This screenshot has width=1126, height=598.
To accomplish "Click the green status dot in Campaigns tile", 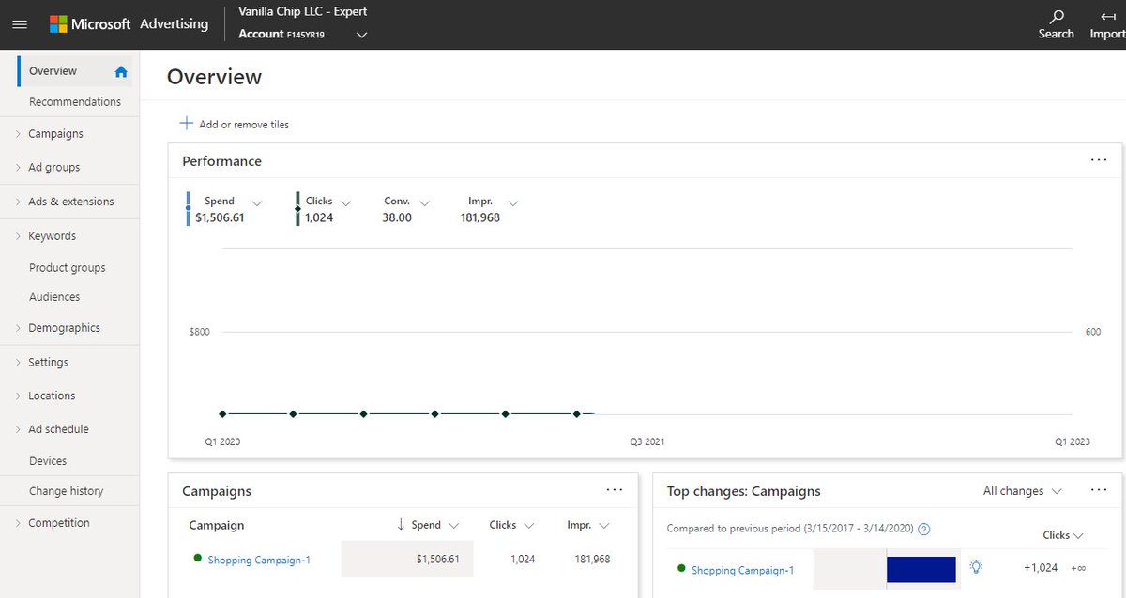I will (x=197, y=558).
